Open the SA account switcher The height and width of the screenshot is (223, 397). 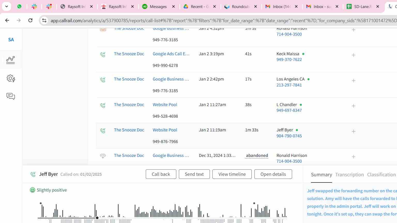coord(11,40)
